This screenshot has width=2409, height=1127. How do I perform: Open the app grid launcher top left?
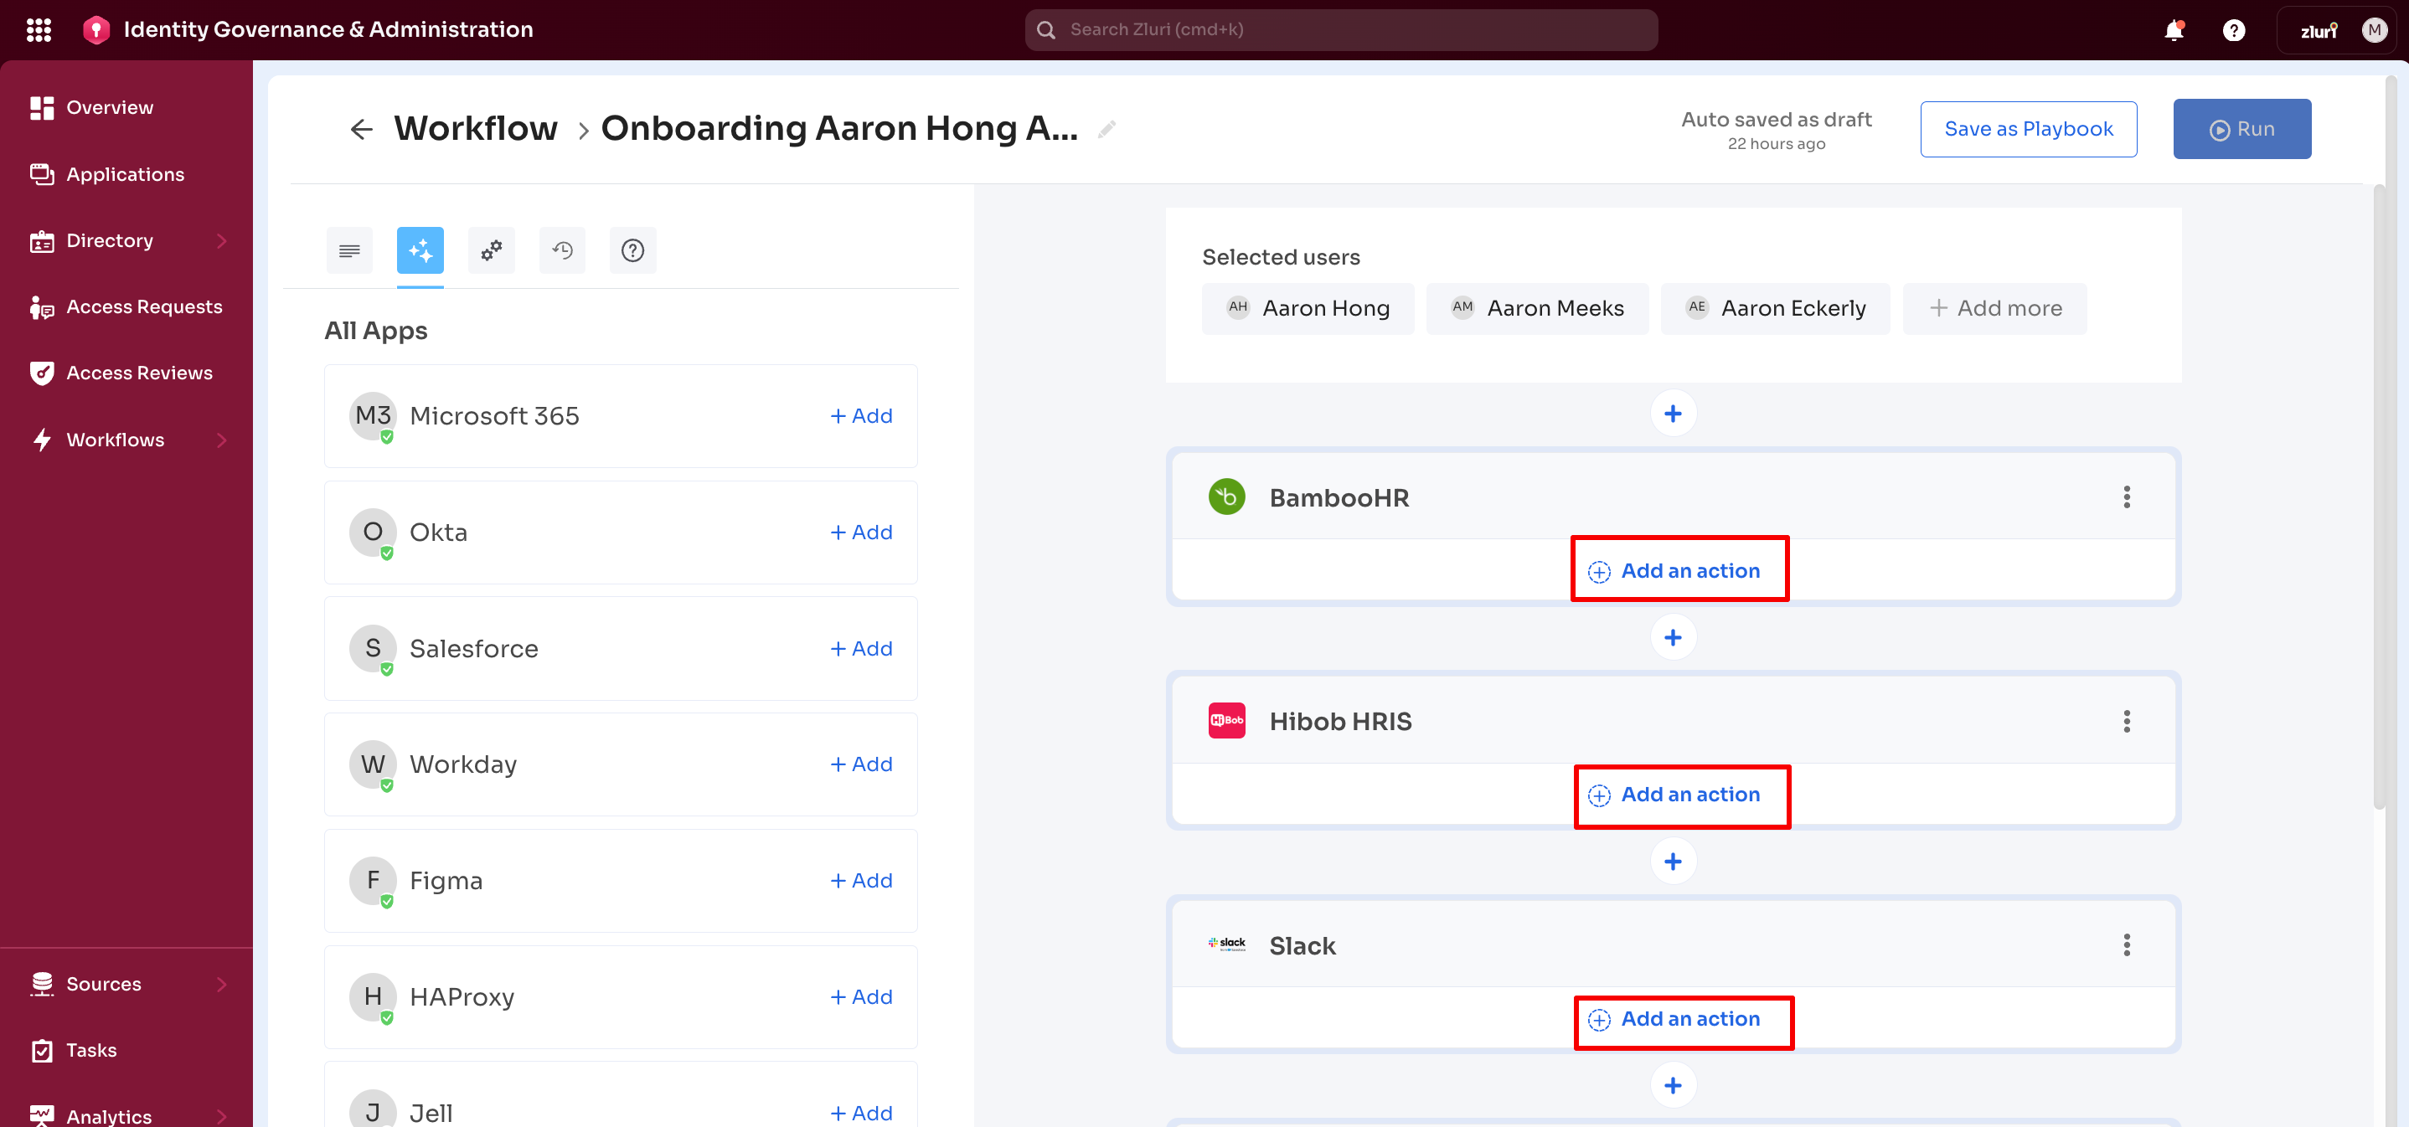[39, 29]
